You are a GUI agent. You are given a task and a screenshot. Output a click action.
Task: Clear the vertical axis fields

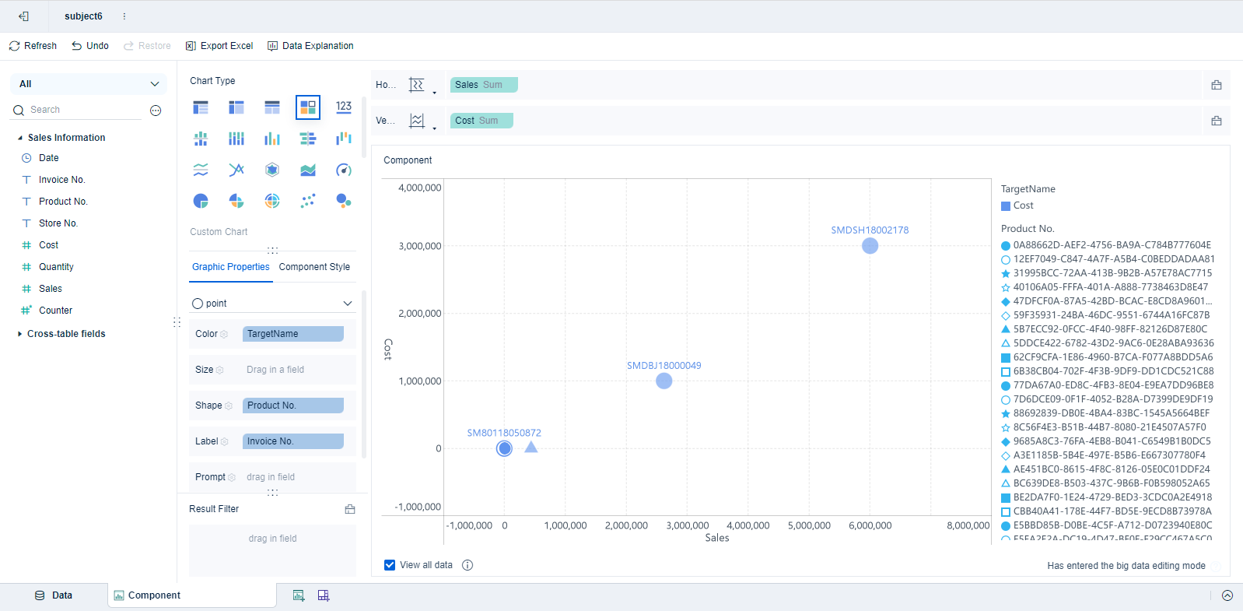(x=1217, y=121)
